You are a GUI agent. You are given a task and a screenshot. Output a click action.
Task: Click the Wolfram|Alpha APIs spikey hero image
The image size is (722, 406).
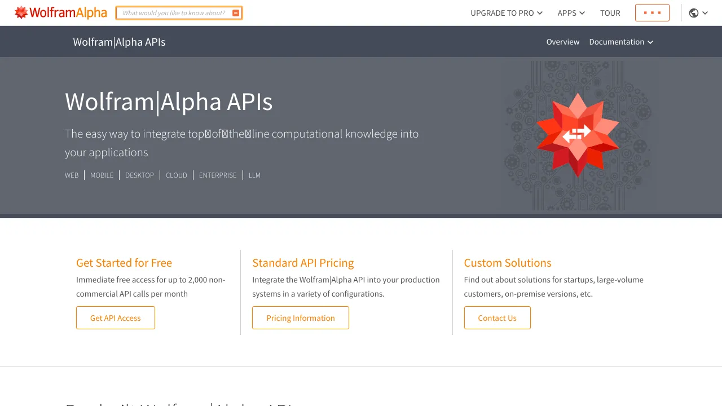(x=578, y=135)
